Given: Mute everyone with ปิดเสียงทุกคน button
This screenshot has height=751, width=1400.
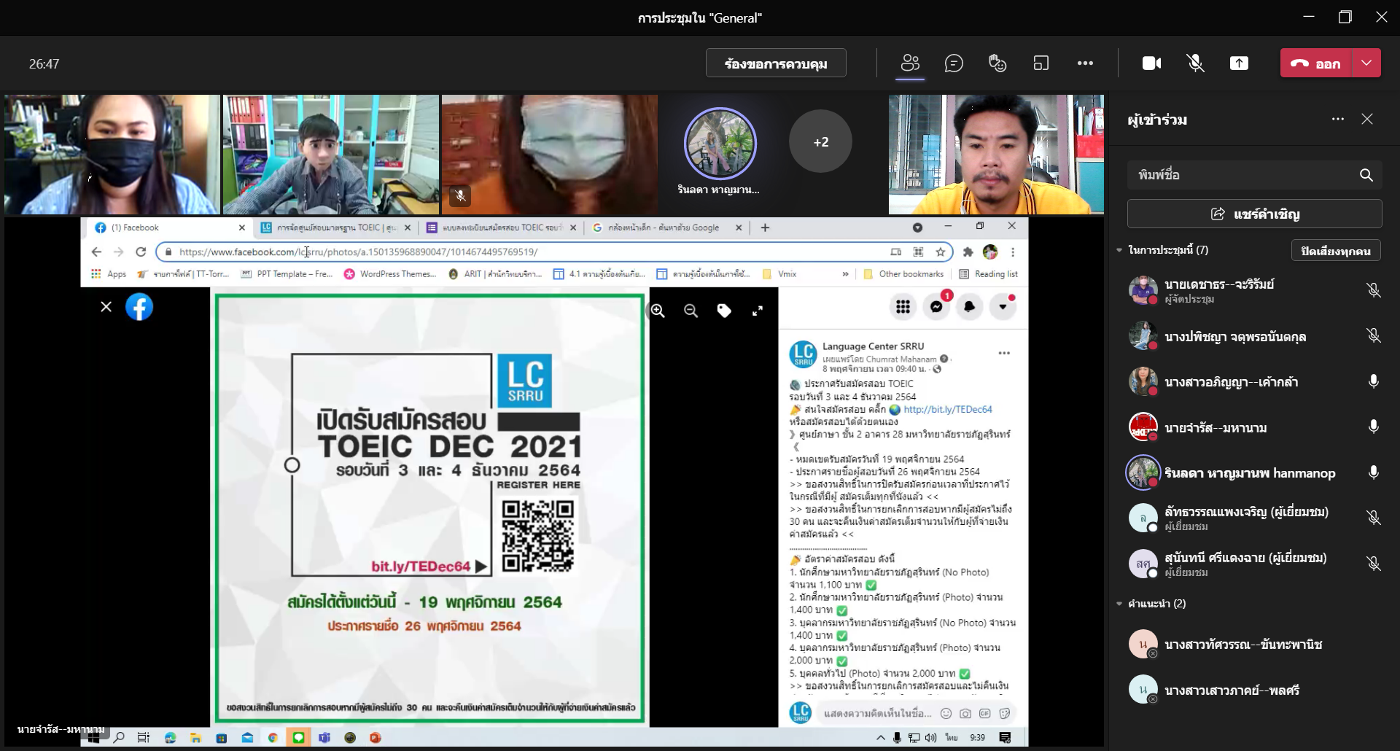Looking at the screenshot, I should tap(1335, 251).
